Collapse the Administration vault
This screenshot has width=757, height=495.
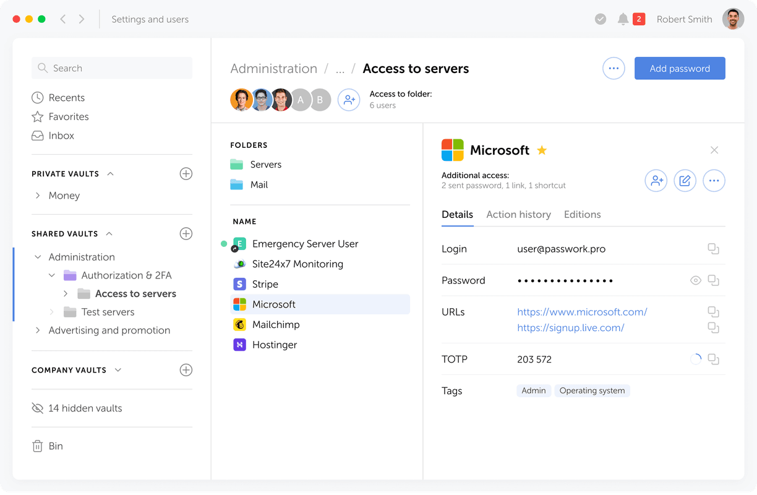[38, 257]
